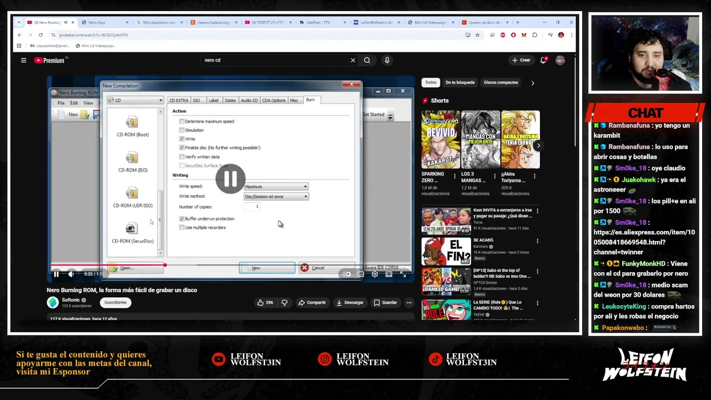Open the Write speed dropdown
This screenshot has height=400, width=711.
coord(276,187)
